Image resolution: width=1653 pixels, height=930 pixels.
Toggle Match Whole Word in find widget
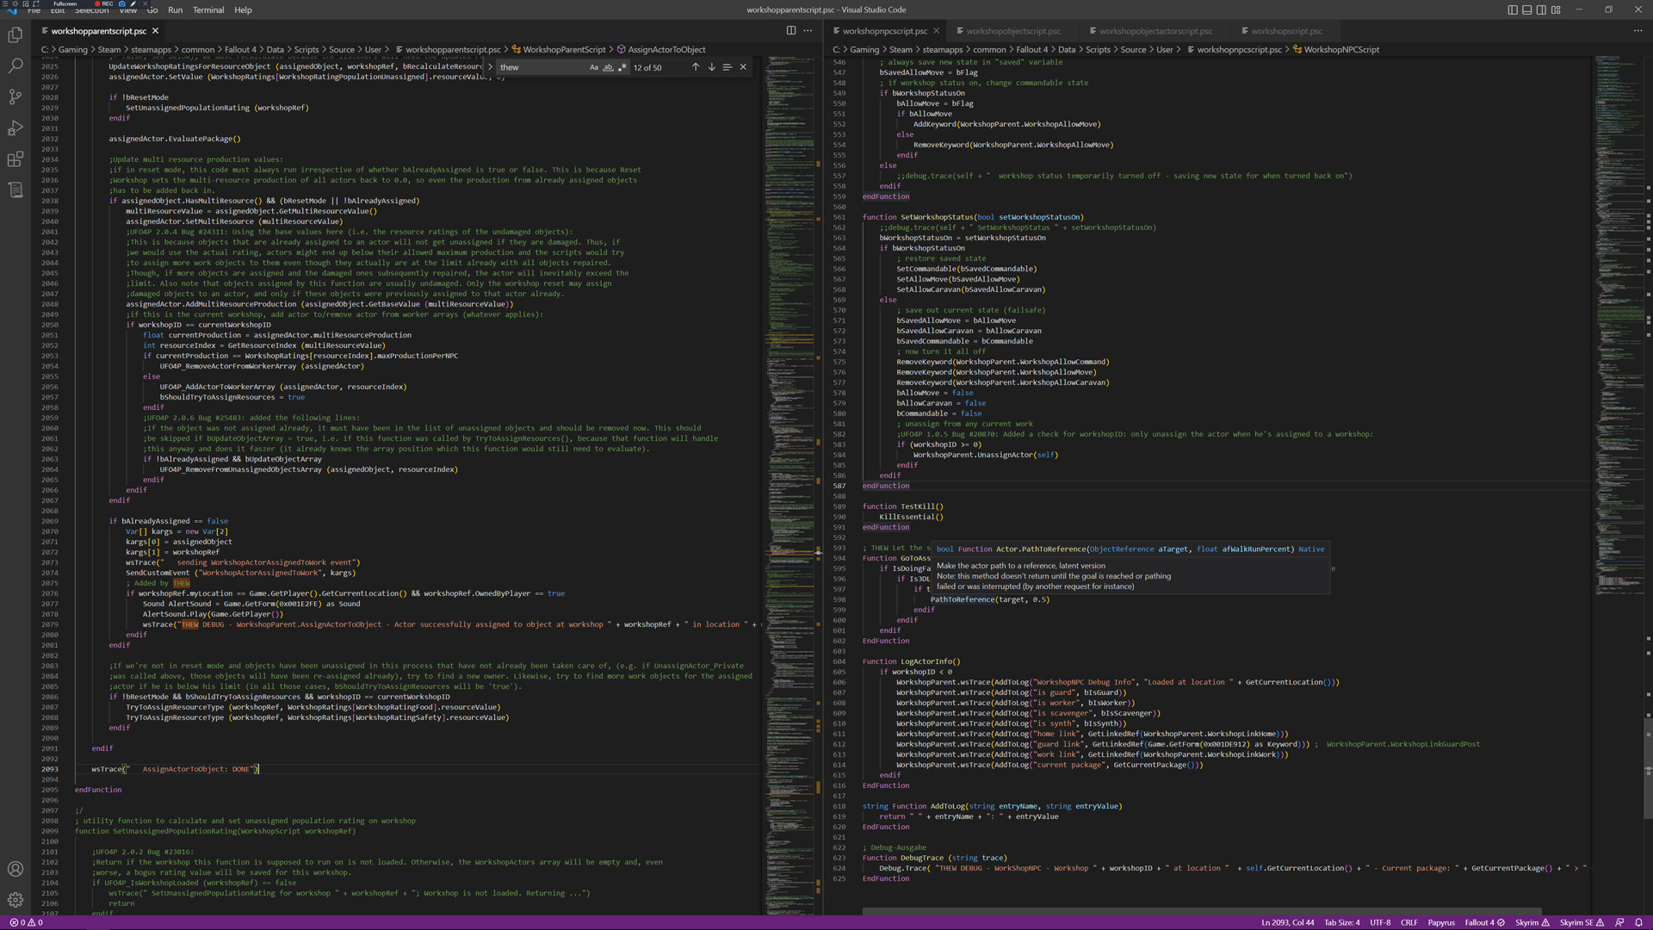coord(608,67)
